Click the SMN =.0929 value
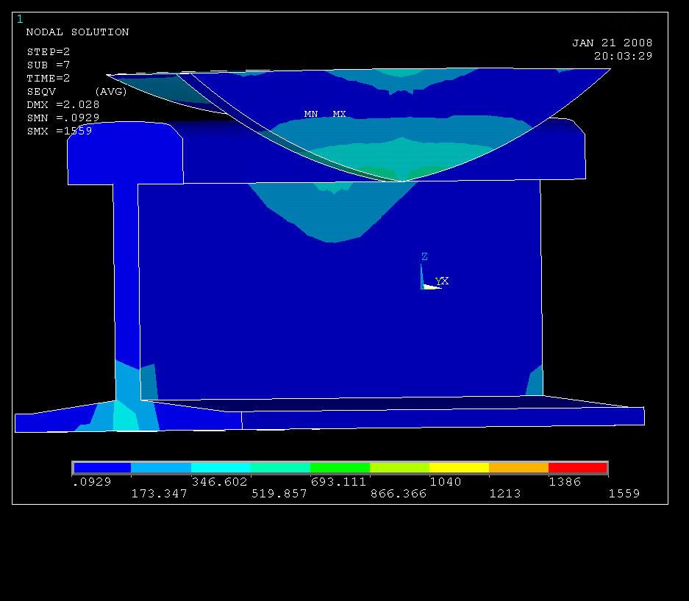689x601 pixels. tap(63, 118)
